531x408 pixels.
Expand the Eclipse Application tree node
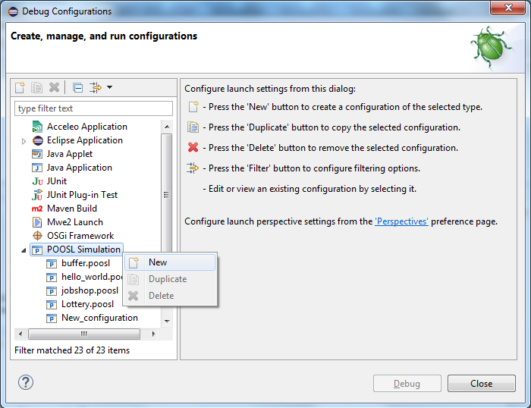pos(24,141)
